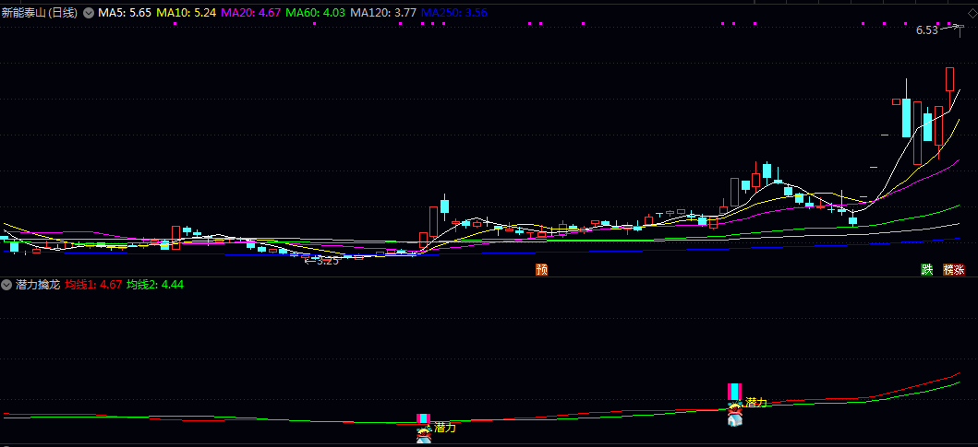Image resolution: width=978 pixels, height=447 pixels.
Task: Open the 潜力擒龙 indicator dropdown arrow
Action: [x=6, y=285]
